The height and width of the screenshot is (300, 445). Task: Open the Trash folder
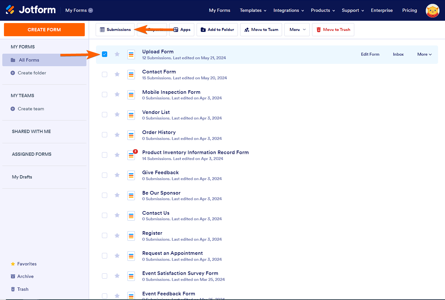[19, 289]
